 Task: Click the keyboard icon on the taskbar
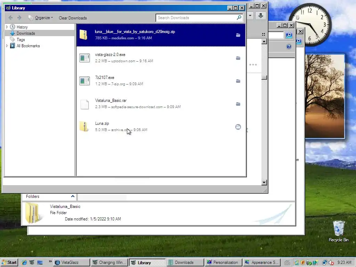(x=287, y=263)
